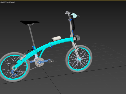Image resolution: width=126 pixels, height=94 pixels.
Task: Select the chainring gear at the crank
Action: point(39,62)
